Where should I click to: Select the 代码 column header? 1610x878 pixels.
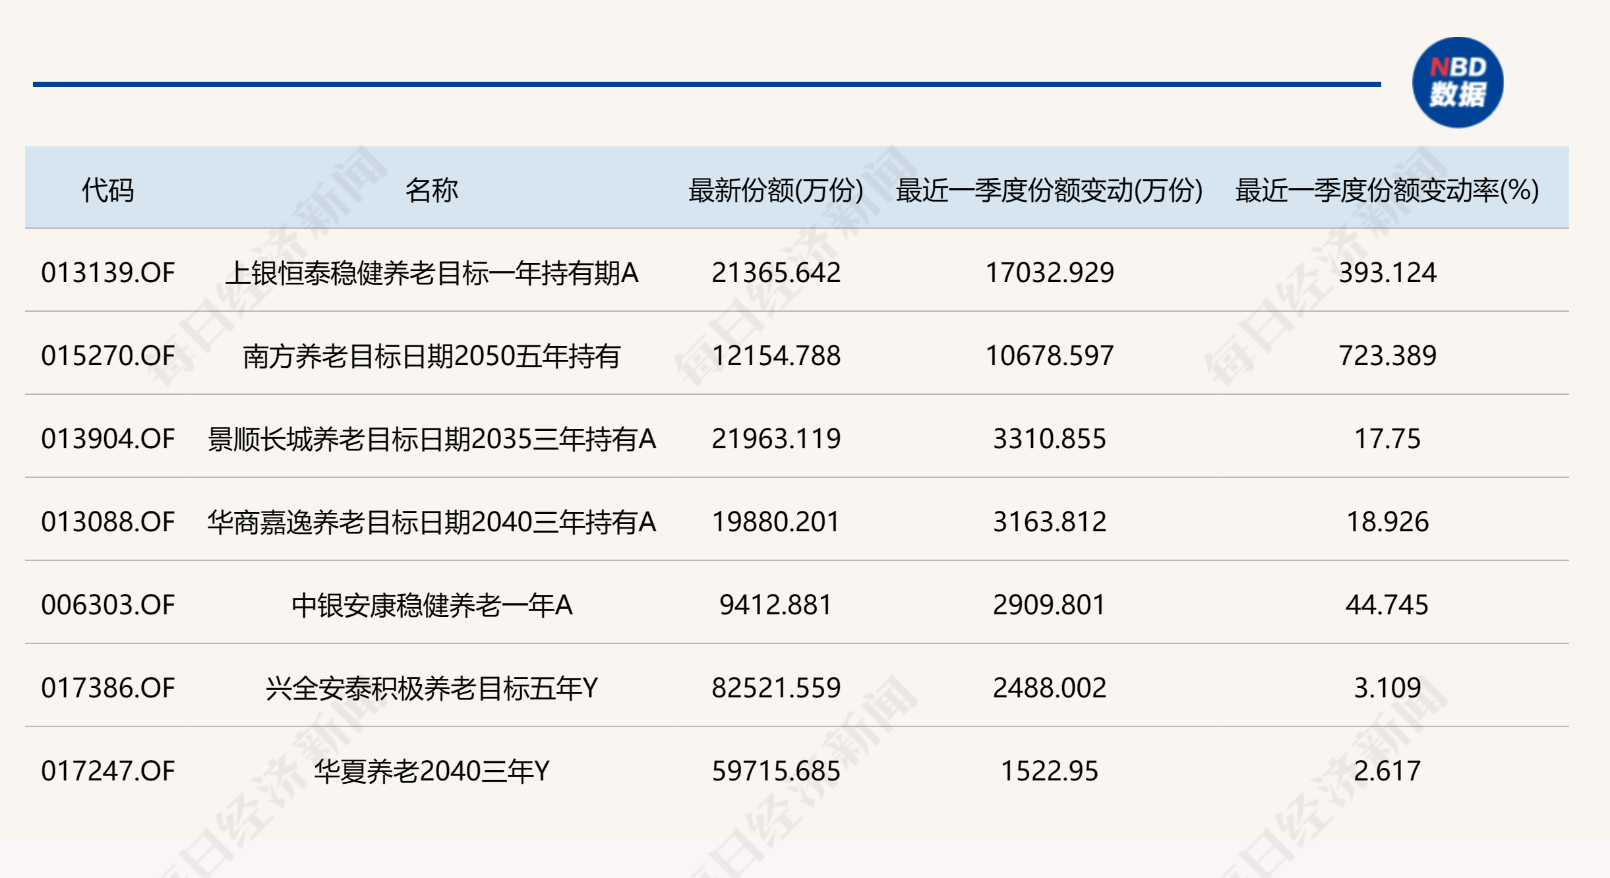point(107,190)
